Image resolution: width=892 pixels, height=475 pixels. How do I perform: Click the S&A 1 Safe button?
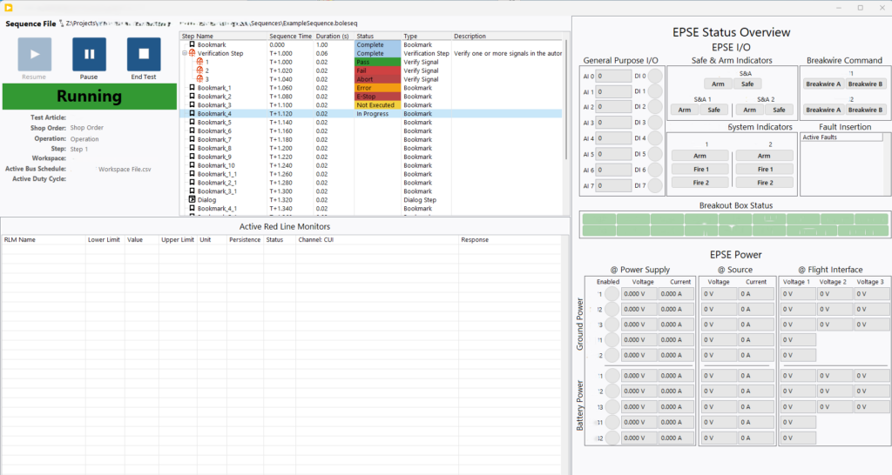714,110
